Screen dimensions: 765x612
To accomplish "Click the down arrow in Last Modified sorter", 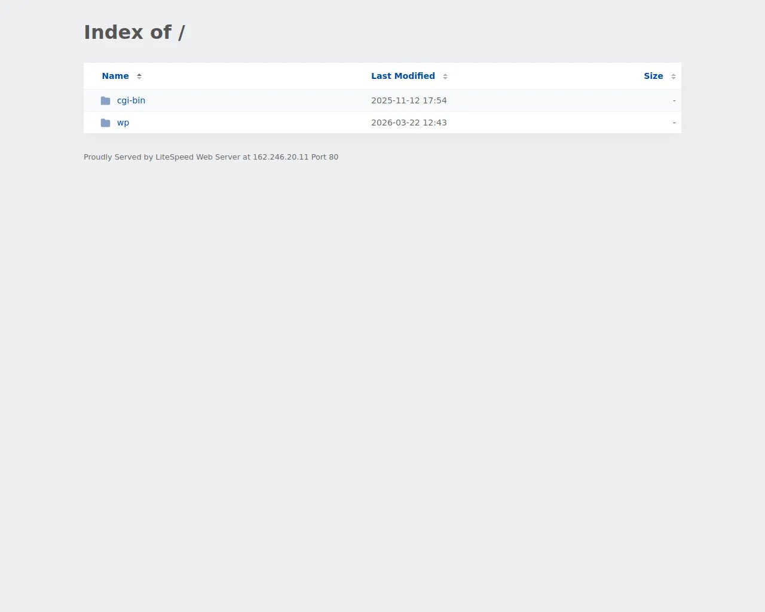I will click(445, 78).
